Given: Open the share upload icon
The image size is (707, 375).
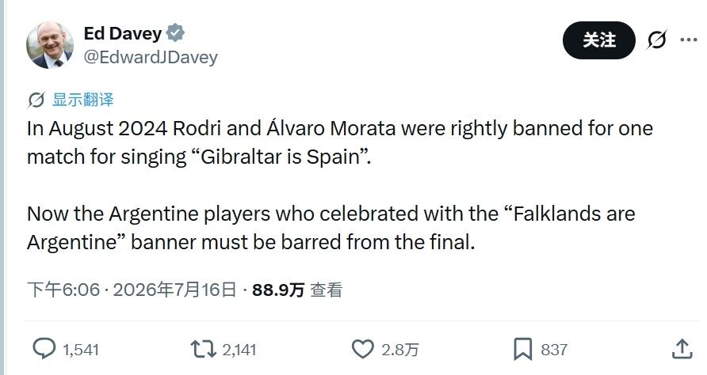Looking at the screenshot, I should (682, 349).
